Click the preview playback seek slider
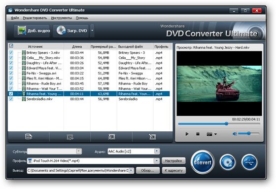276x189 pixels. [x=219, y=124]
